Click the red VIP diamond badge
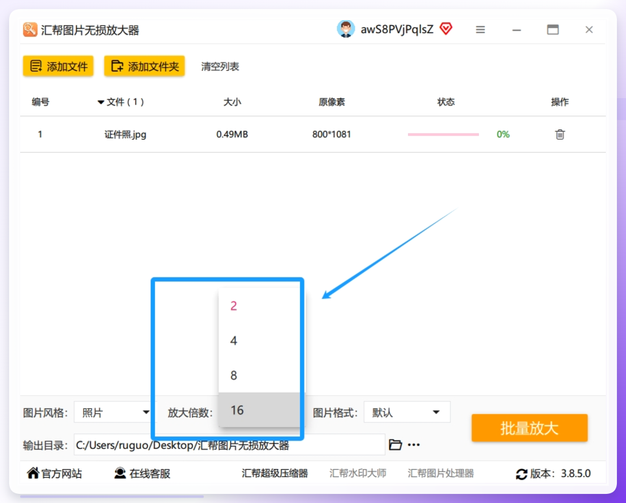The width and height of the screenshot is (626, 503). [446, 29]
